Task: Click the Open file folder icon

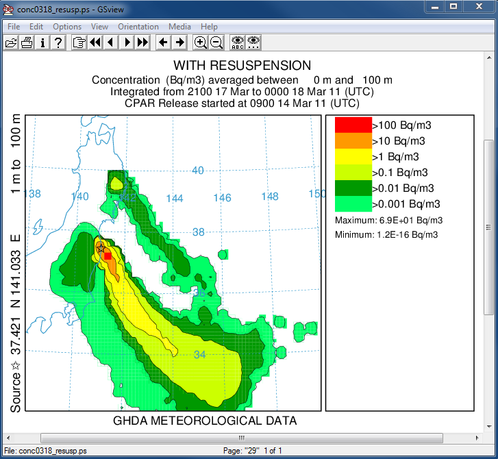Action: pyautogui.click(x=11, y=42)
